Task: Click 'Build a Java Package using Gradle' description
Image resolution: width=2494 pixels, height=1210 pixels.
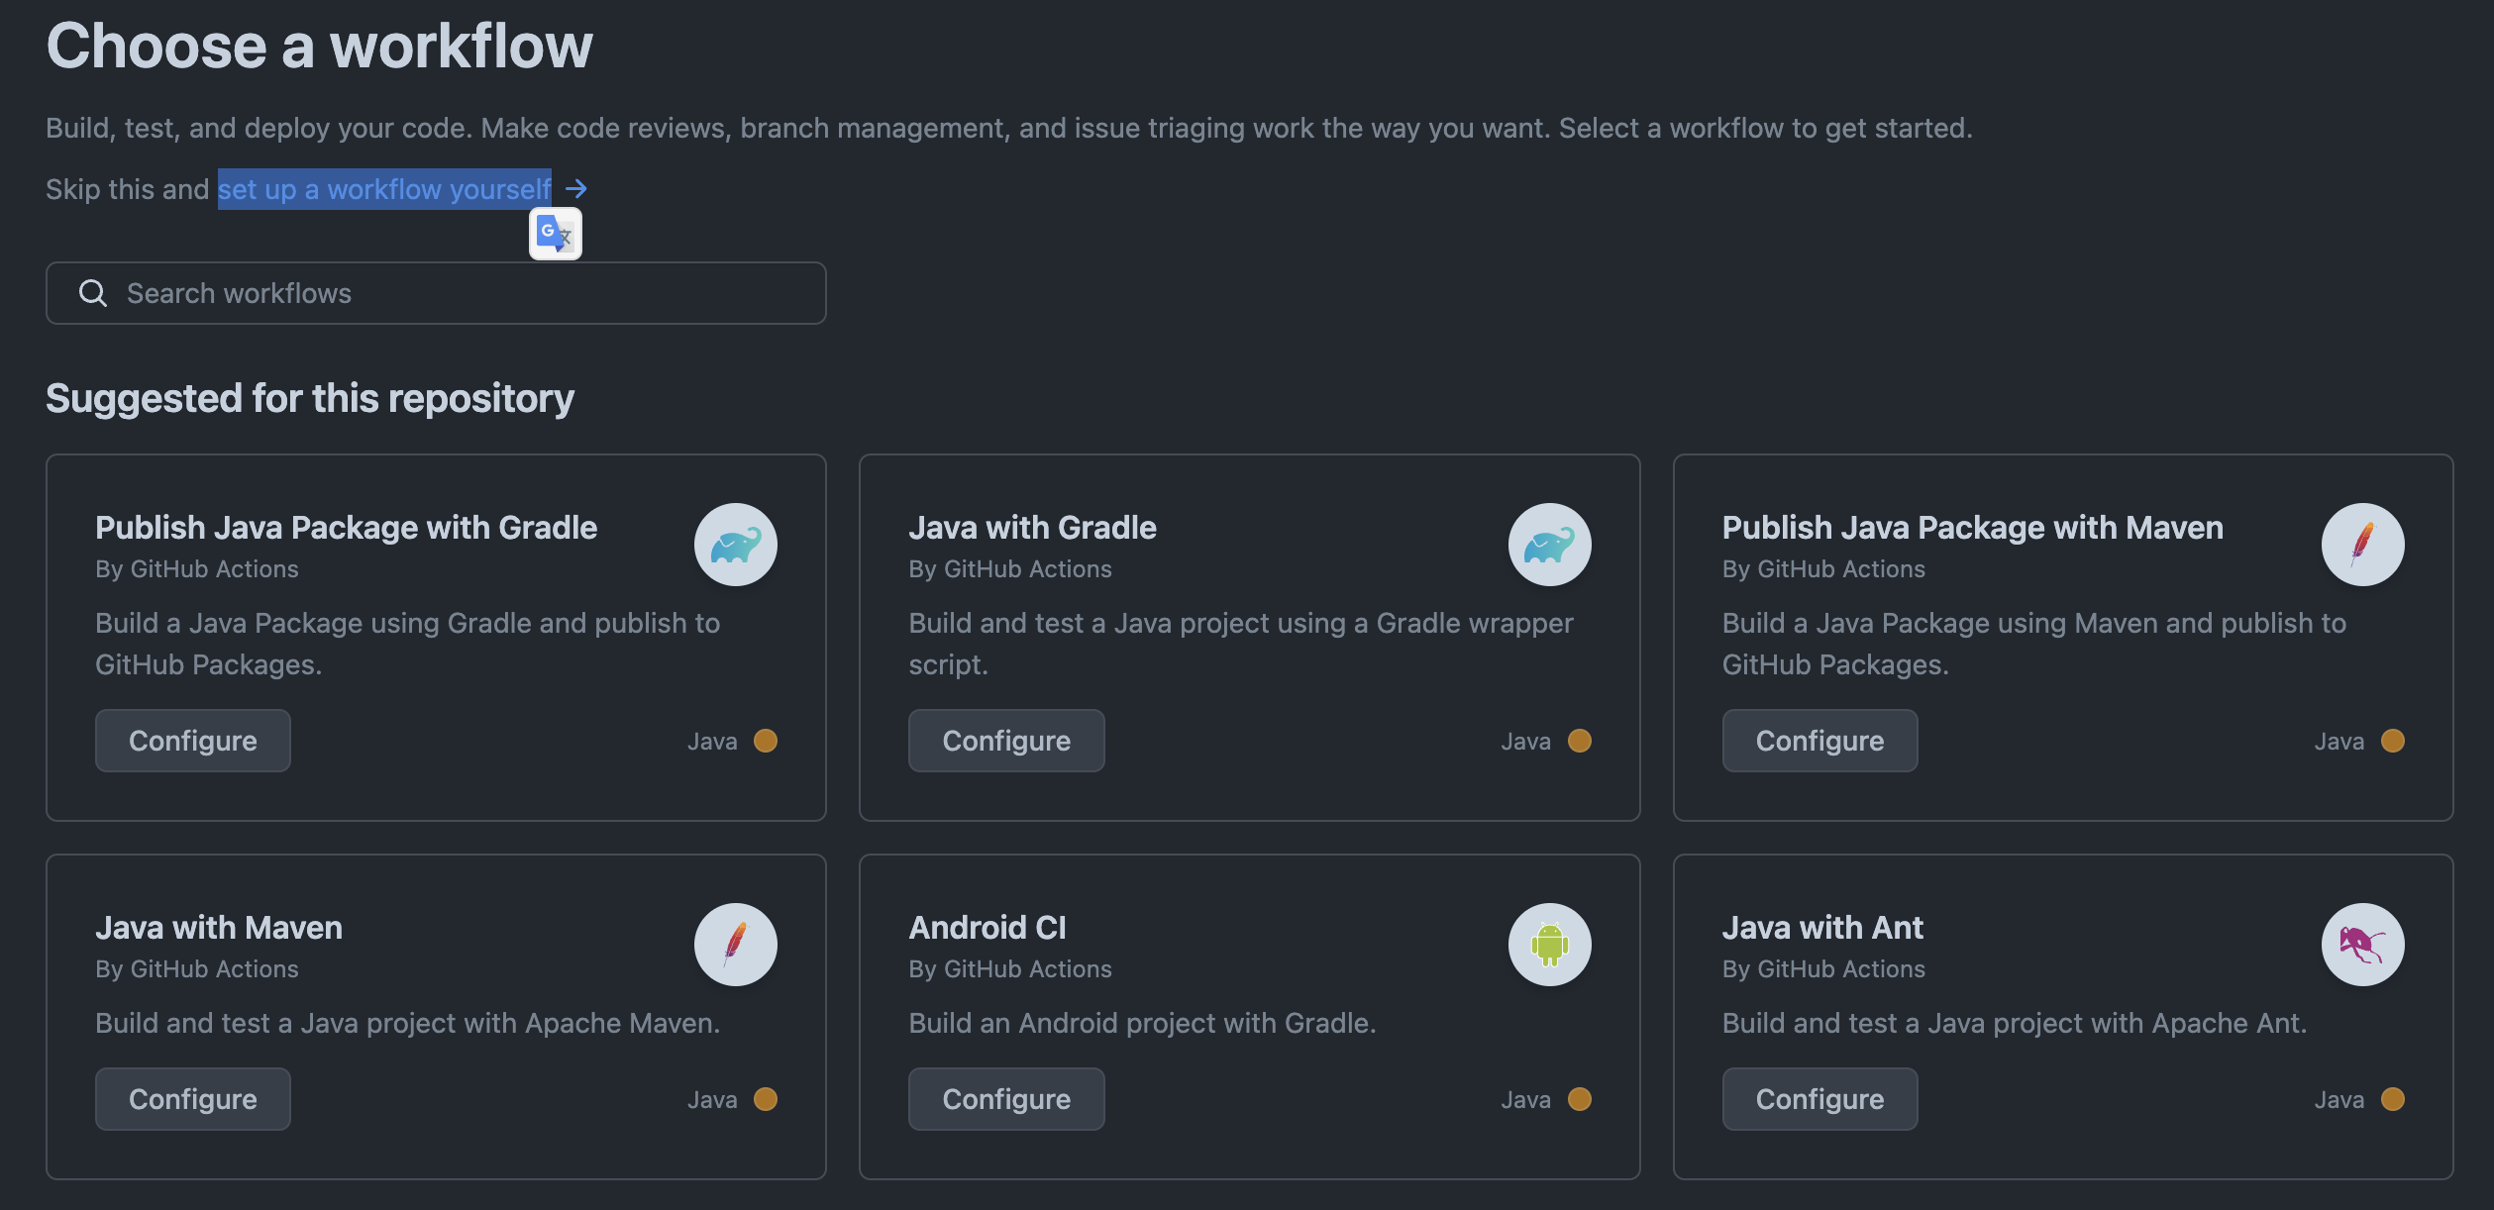Action: point(407,644)
